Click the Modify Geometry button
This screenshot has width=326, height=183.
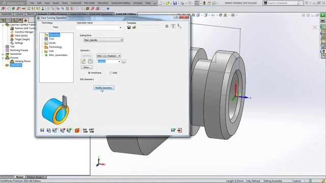[x=104, y=88]
